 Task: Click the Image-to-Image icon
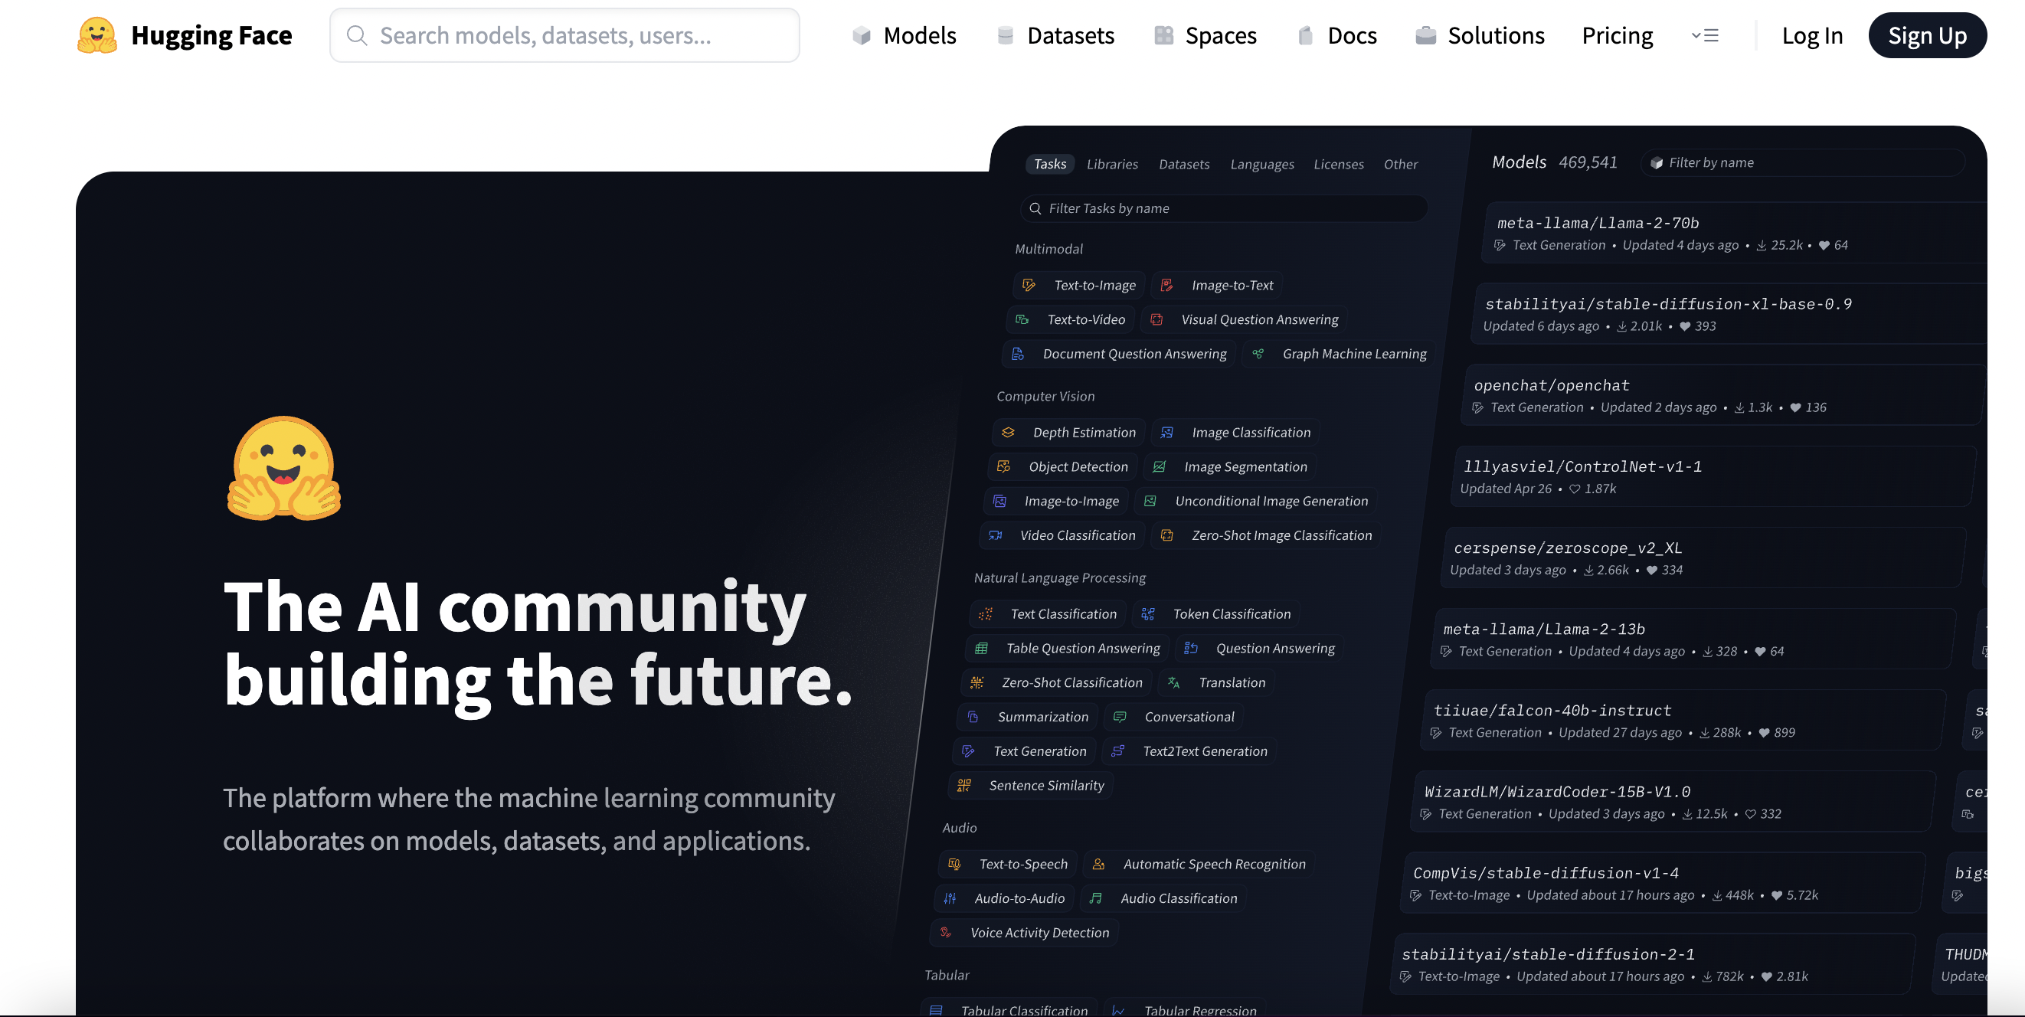[x=999, y=501]
